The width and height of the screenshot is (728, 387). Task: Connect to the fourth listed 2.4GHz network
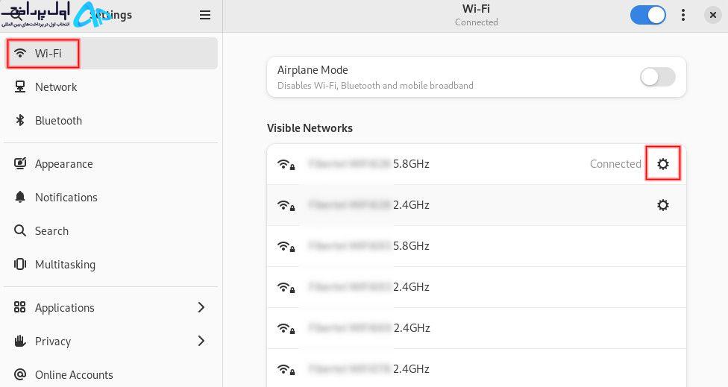477,287
